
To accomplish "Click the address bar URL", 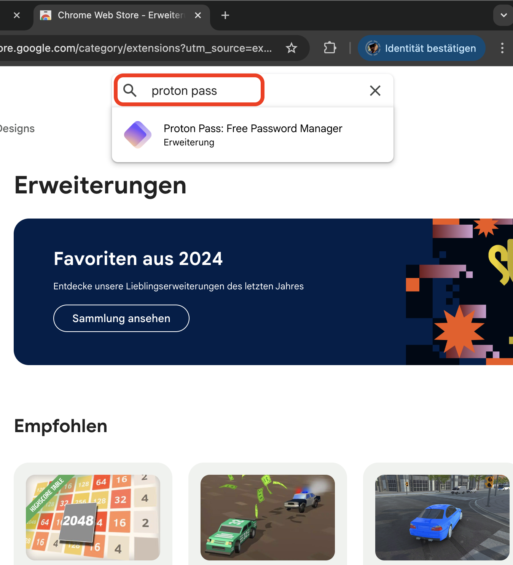I will click(x=136, y=48).
